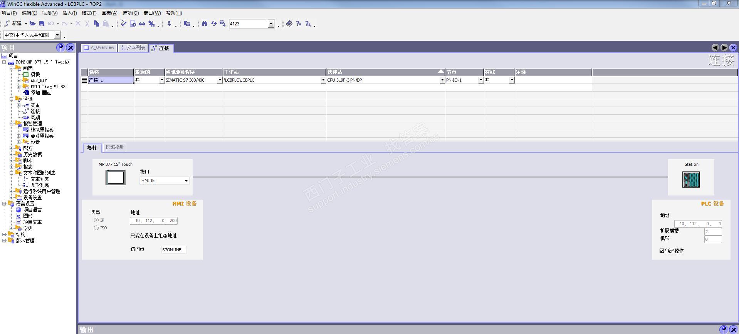
Task: Select 离散量报警 in the project tree
Action: click(x=42, y=136)
